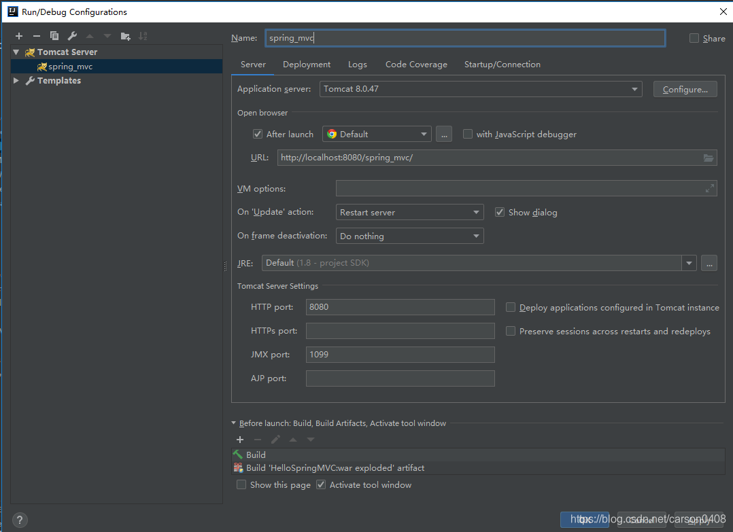Add a new configuration with plus icon
The width and height of the screenshot is (733, 532).
pyautogui.click(x=19, y=36)
